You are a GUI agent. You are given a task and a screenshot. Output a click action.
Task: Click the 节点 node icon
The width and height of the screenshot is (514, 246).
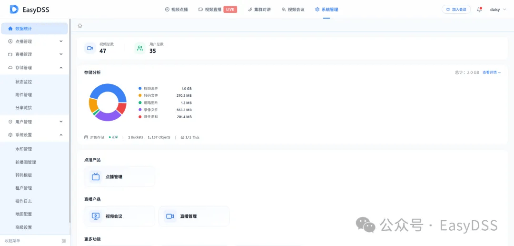pos(183,137)
